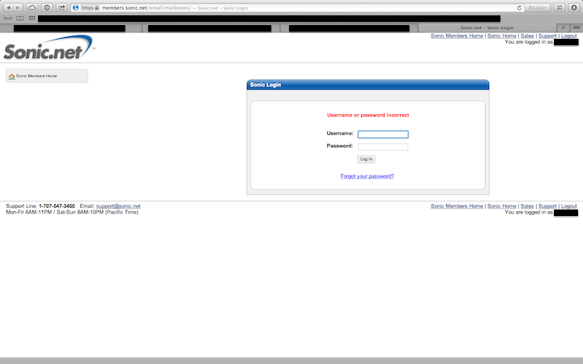Click the globe site icon in address bar
The image size is (583, 364).
(76, 8)
